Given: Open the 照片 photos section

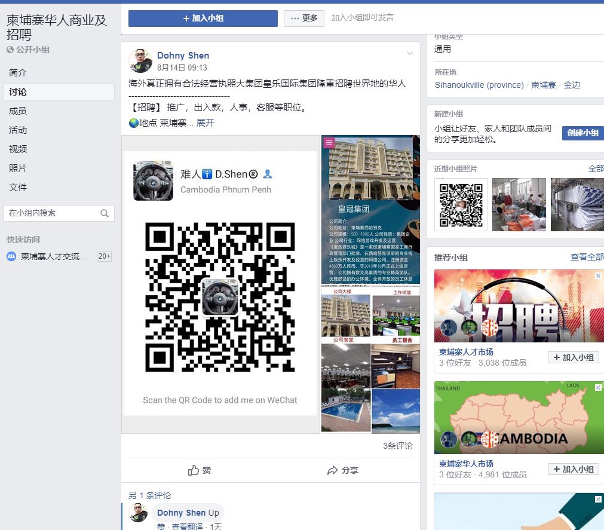Looking at the screenshot, I should pos(18,169).
